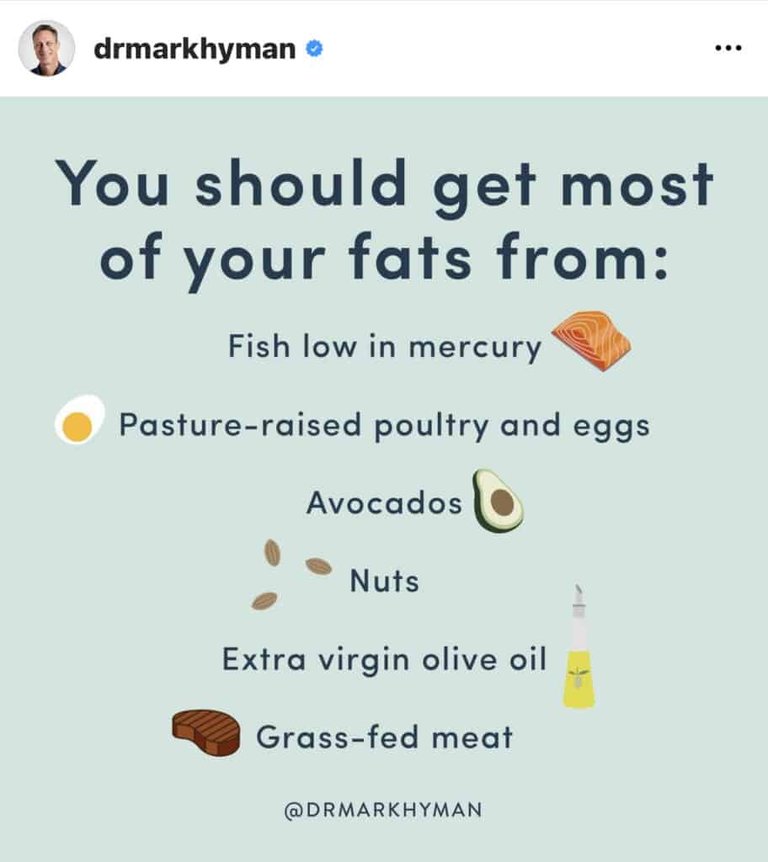This screenshot has width=768, height=862.
Task: Click the "Nuts" label
Action: click(385, 581)
